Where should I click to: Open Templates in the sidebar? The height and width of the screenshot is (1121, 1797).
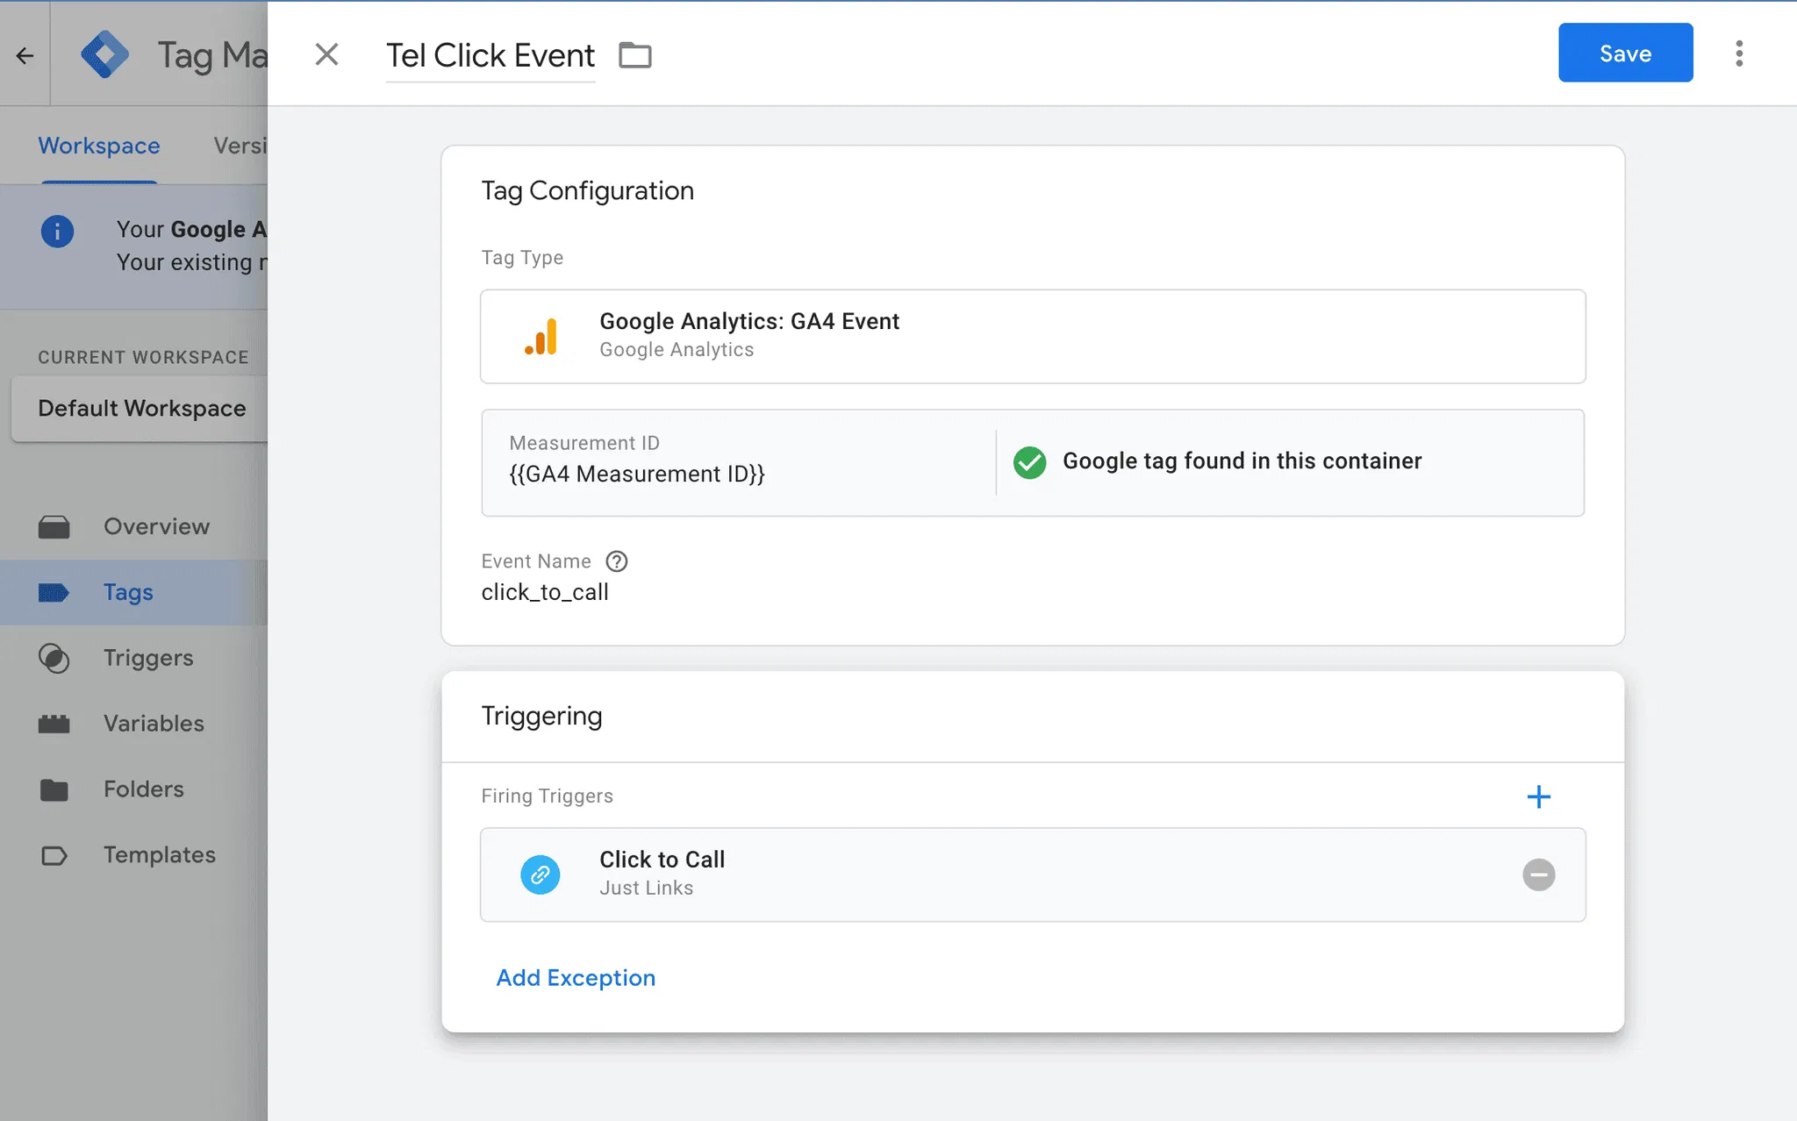[x=133, y=855]
